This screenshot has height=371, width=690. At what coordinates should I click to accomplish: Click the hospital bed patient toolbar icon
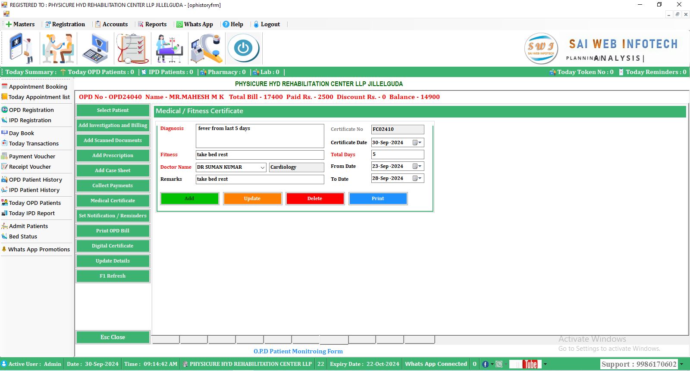pos(169,49)
